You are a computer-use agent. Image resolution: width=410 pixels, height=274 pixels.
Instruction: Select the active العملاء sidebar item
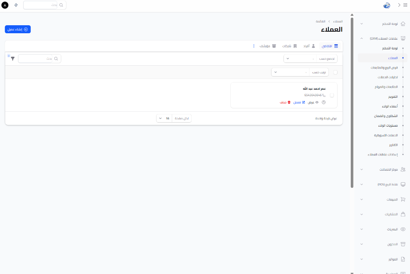(382, 58)
